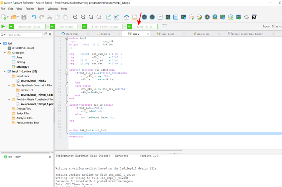
Task: Click the Cut scissors icon
Action: (50, 17)
